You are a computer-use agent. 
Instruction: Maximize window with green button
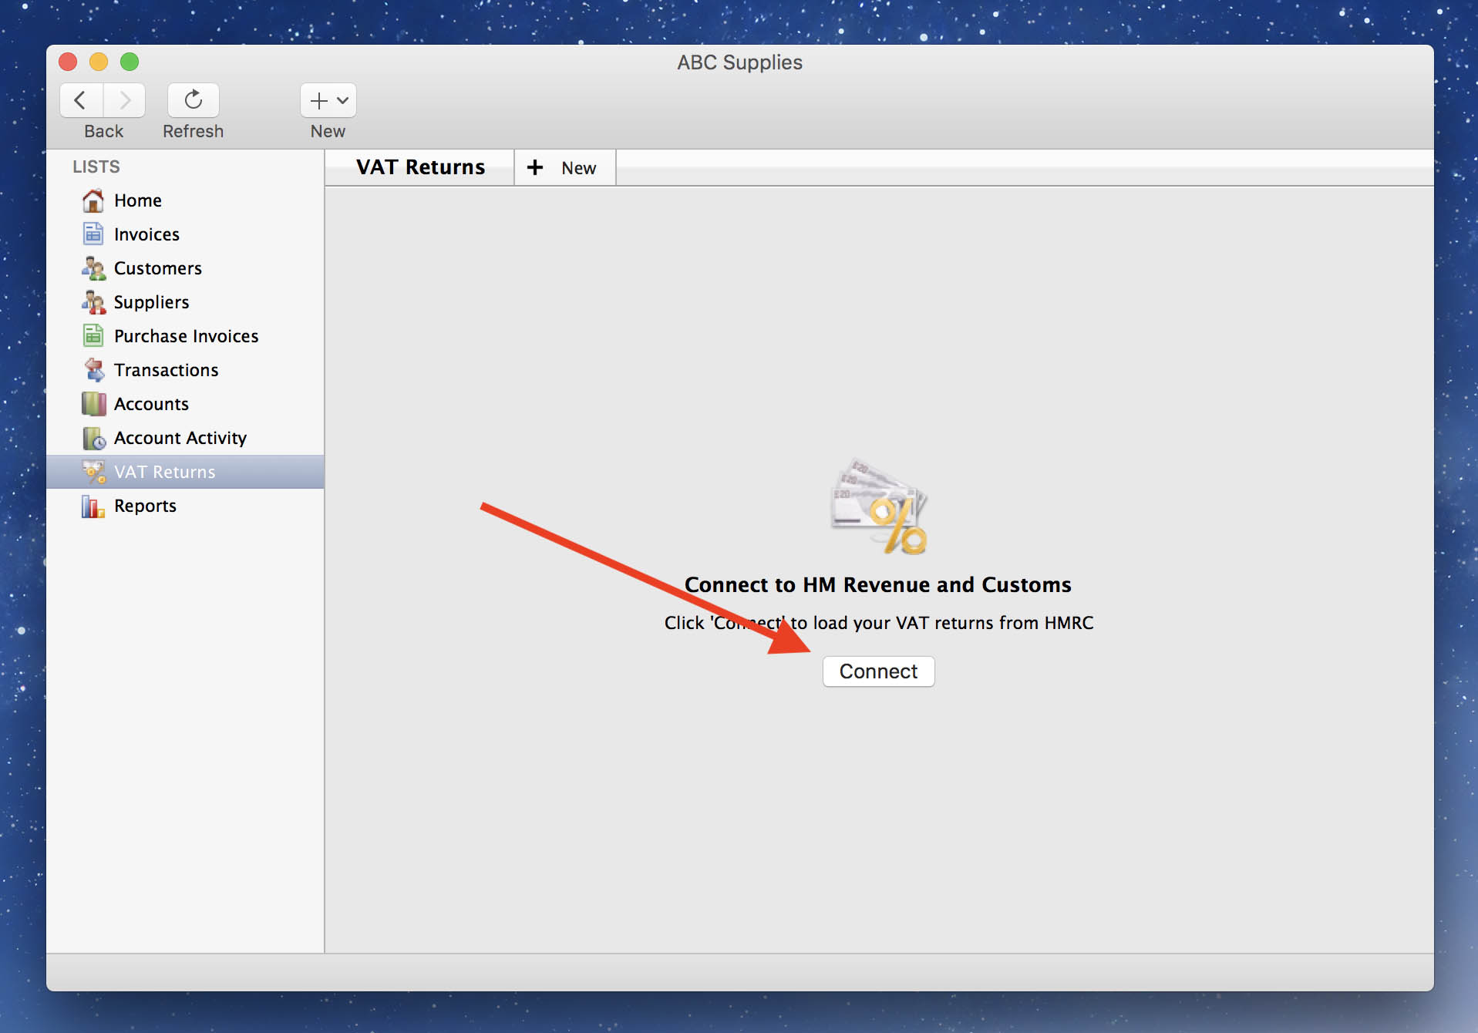[130, 62]
